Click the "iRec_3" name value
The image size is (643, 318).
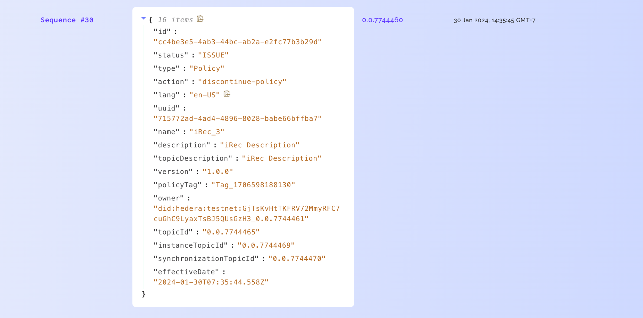(207, 132)
